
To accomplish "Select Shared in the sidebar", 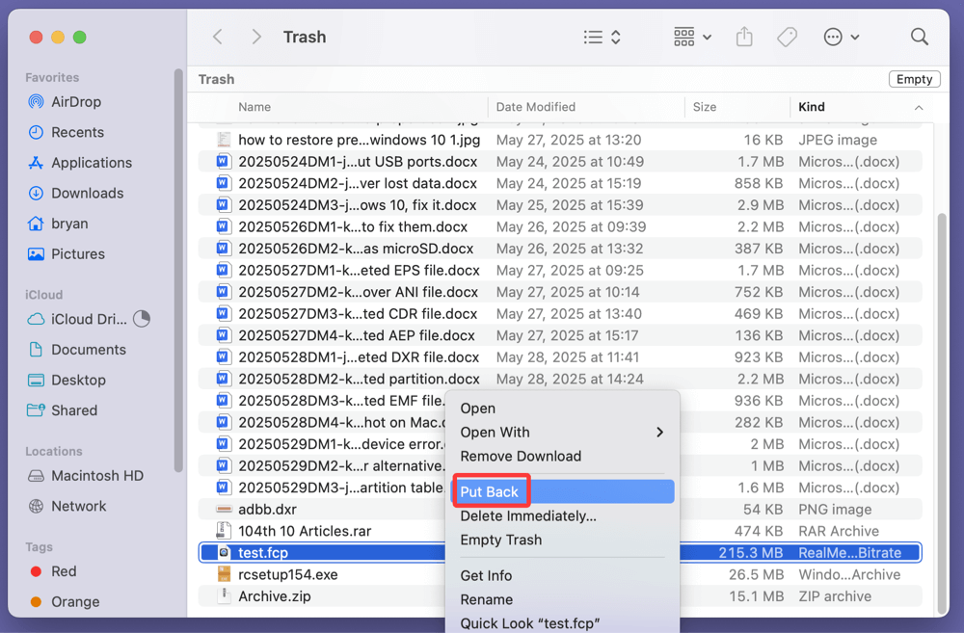I will coord(72,410).
